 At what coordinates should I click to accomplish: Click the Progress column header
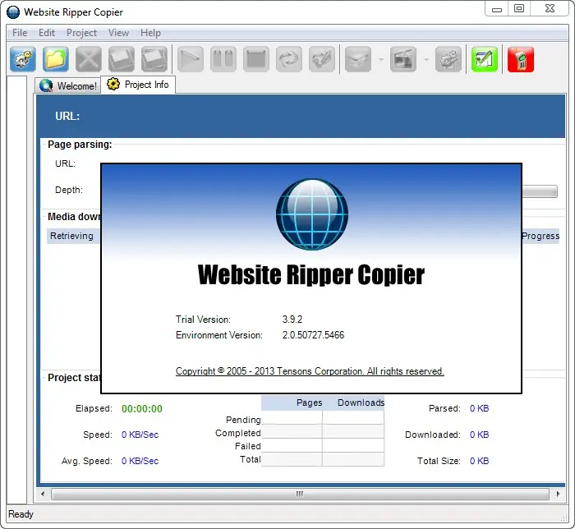click(x=540, y=236)
